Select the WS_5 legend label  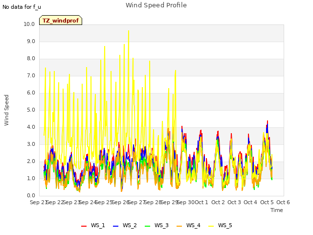point(225,225)
